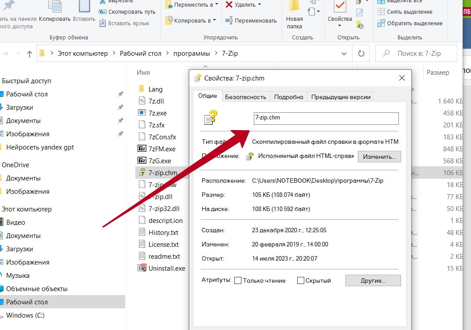Select Windows (C:) in the navigation pane
471x330 pixels.
click(25, 315)
